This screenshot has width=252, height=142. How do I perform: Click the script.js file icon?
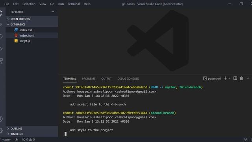16,41
